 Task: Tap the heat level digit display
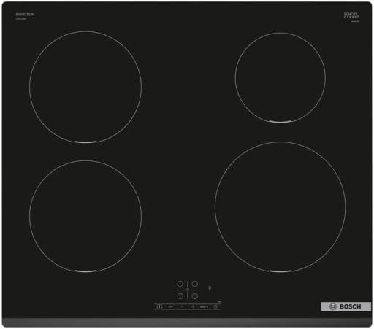pyautogui.click(x=210, y=287)
